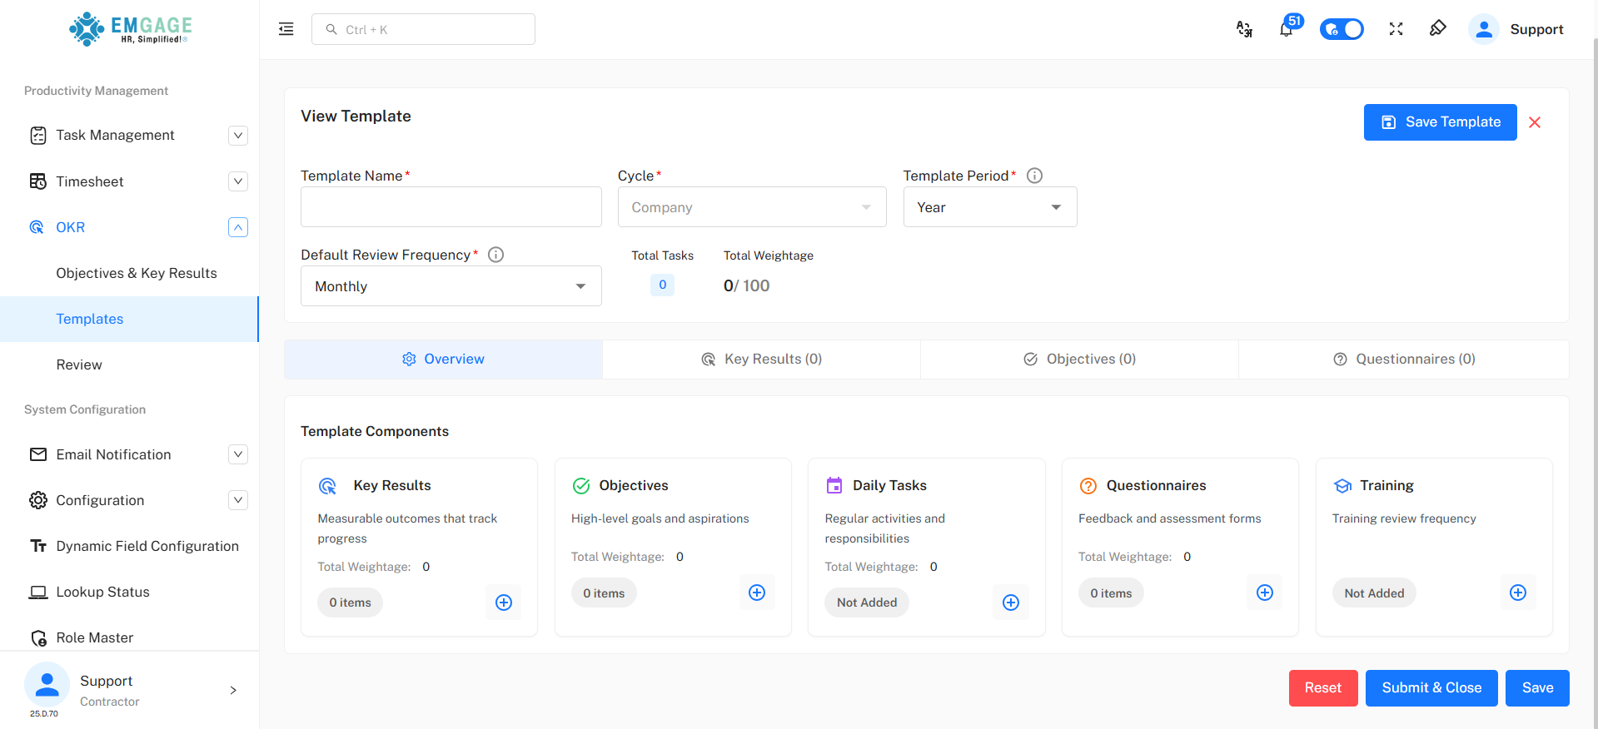Switch to the Key Results tab
1598x729 pixels.
(x=761, y=360)
